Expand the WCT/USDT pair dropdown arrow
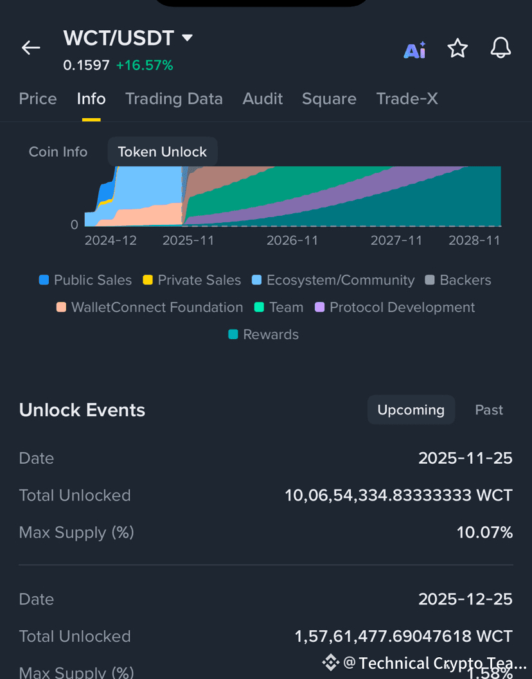This screenshot has width=532, height=679. click(188, 38)
